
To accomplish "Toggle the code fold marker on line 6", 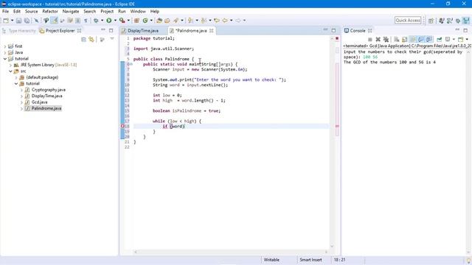I will (x=131, y=64).
